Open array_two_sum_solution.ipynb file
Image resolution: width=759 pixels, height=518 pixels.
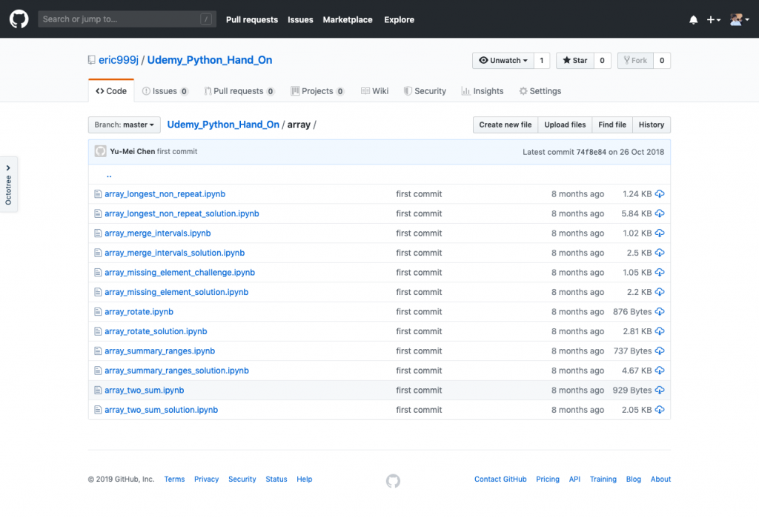point(161,410)
